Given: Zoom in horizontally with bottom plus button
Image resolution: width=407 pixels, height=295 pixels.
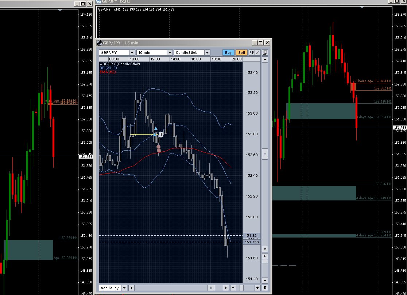Looking at the screenshot, I should coord(257,288).
